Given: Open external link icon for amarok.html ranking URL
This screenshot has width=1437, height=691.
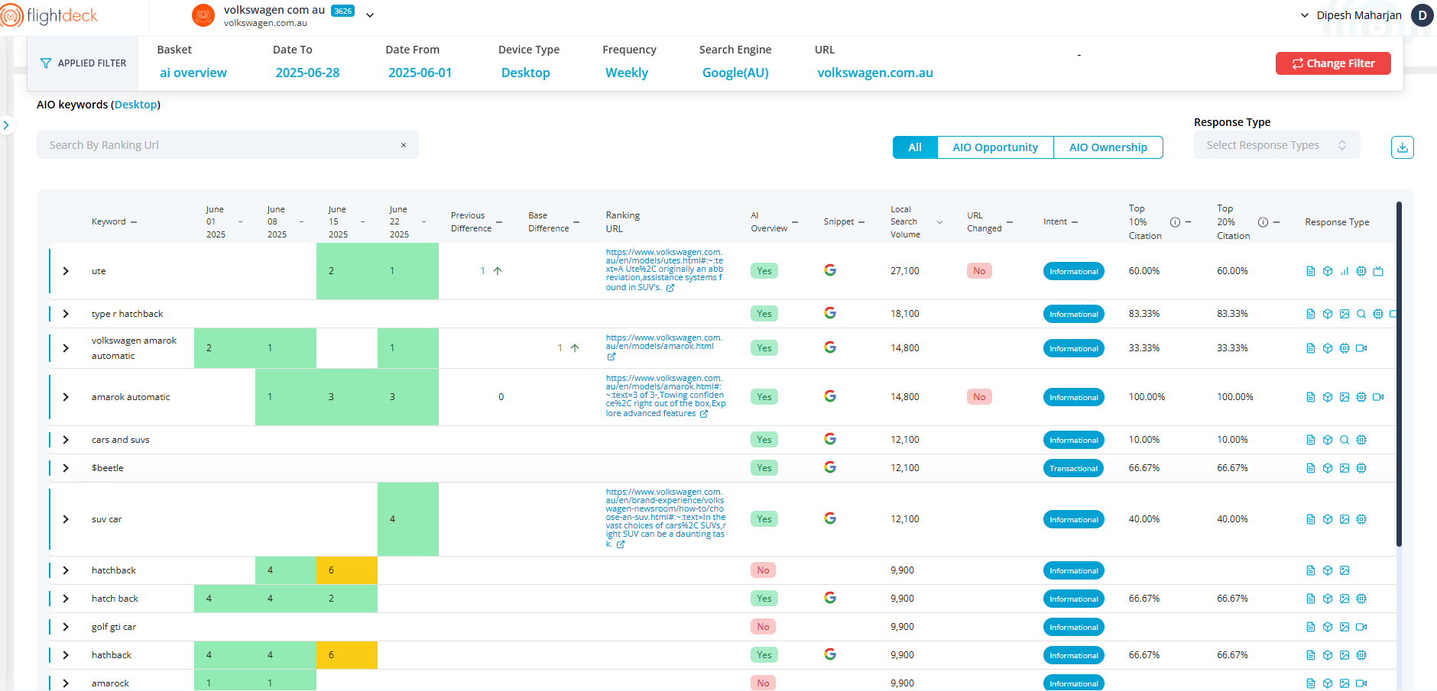Looking at the screenshot, I should 611,357.
